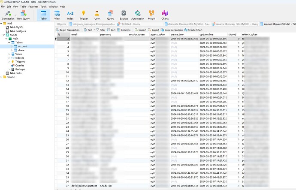Click the email column header
296x190 pixels.
[x=85, y=35]
